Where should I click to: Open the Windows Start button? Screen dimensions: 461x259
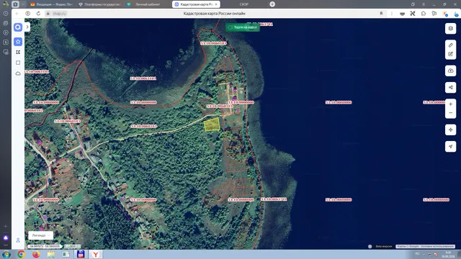point(6,254)
